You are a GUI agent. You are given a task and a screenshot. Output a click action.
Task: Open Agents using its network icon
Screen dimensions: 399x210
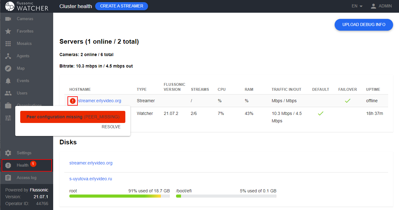point(8,56)
